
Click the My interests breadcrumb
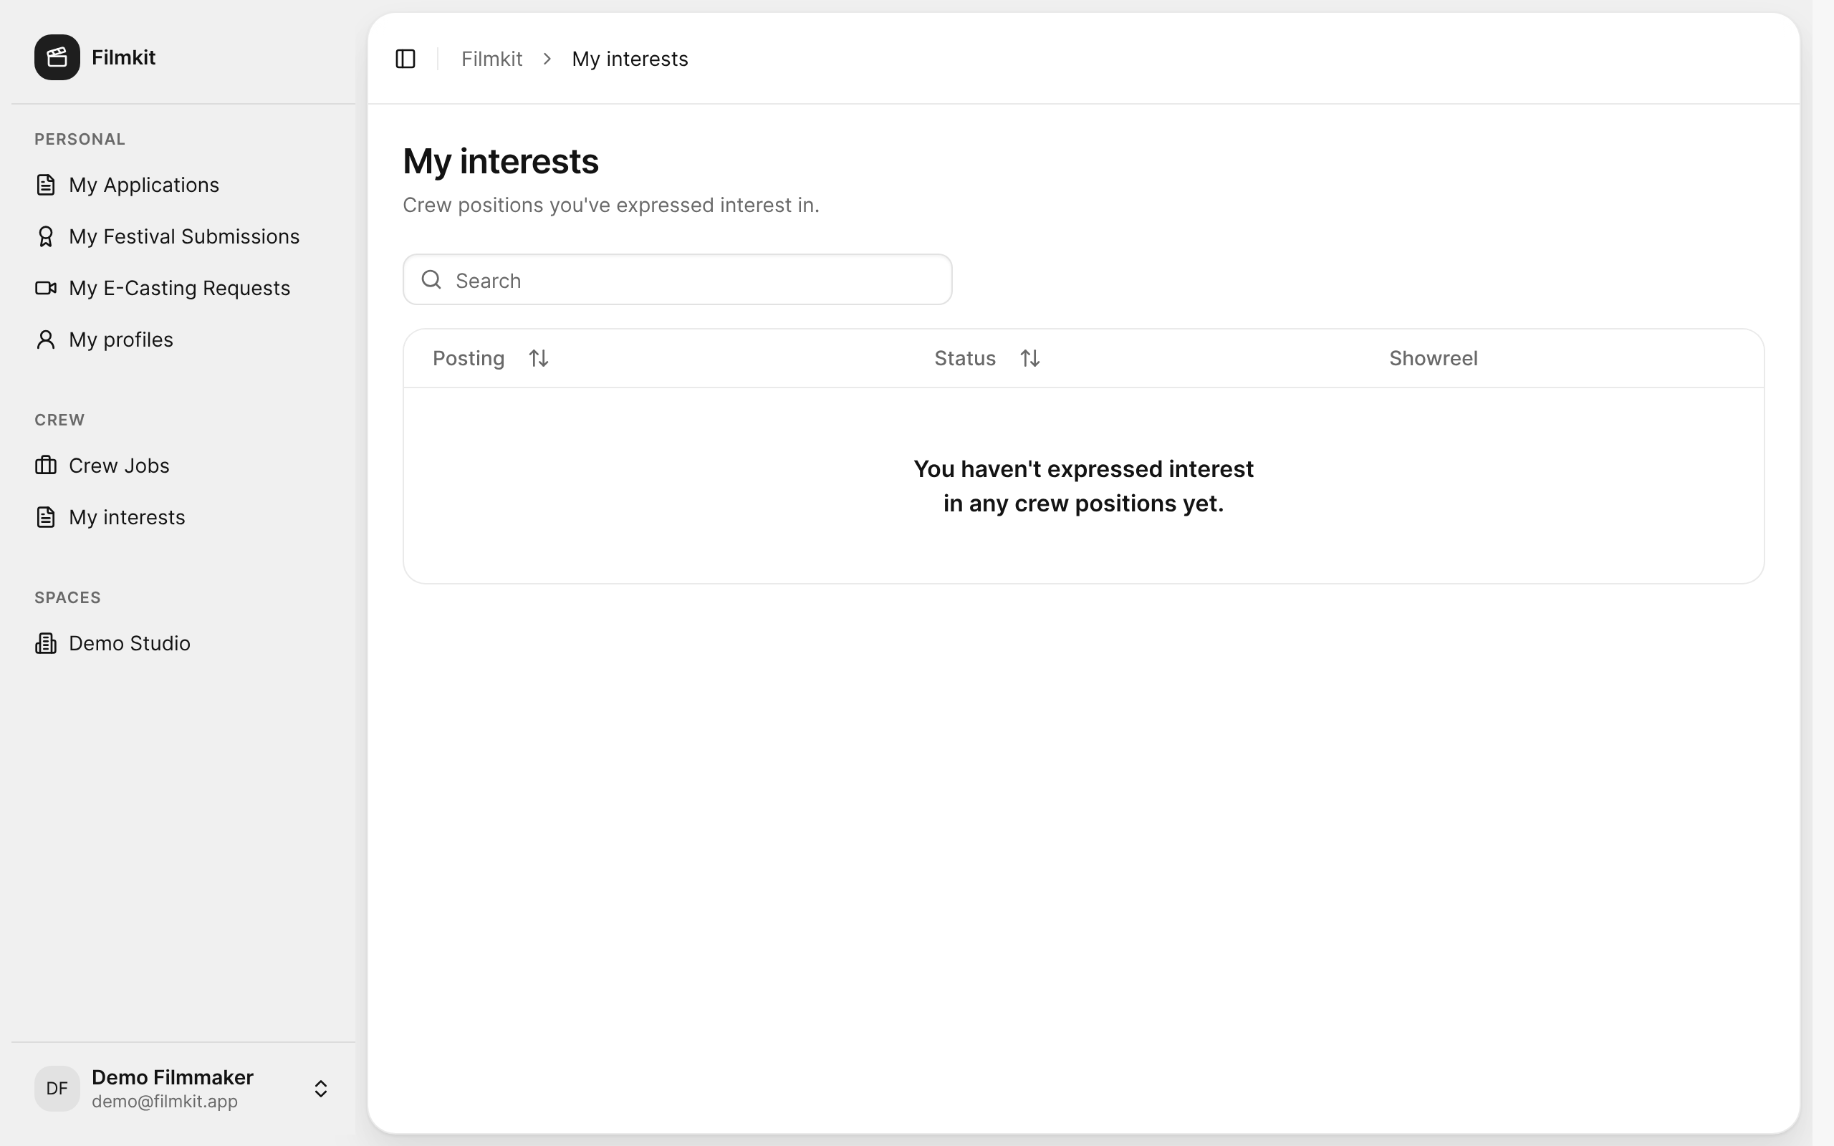click(630, 58)
